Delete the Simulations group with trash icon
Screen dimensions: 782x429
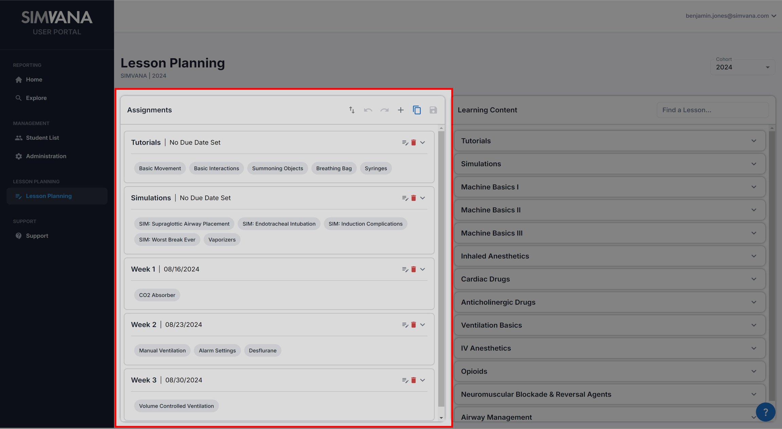click(414, 198)
